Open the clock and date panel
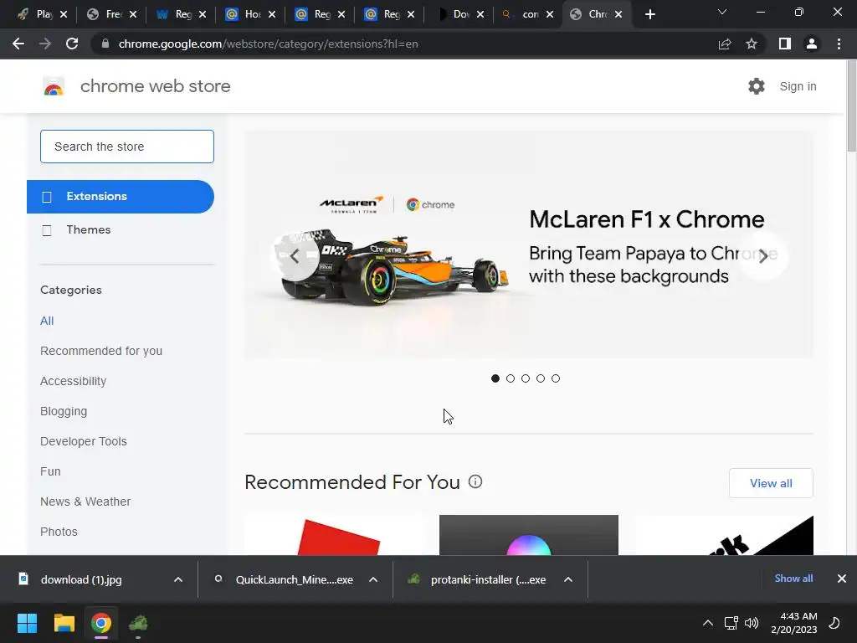 tap(793, 623)
